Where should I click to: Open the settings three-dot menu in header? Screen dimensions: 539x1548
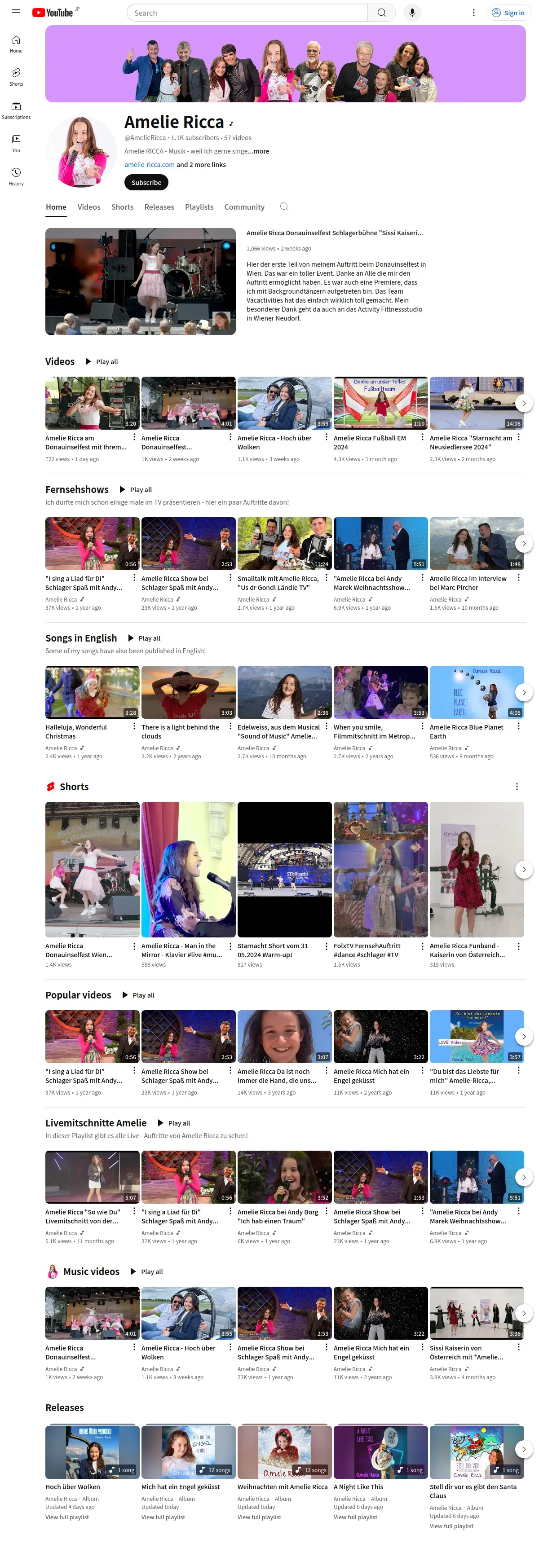pyautogui.click(x=473, y=13)
